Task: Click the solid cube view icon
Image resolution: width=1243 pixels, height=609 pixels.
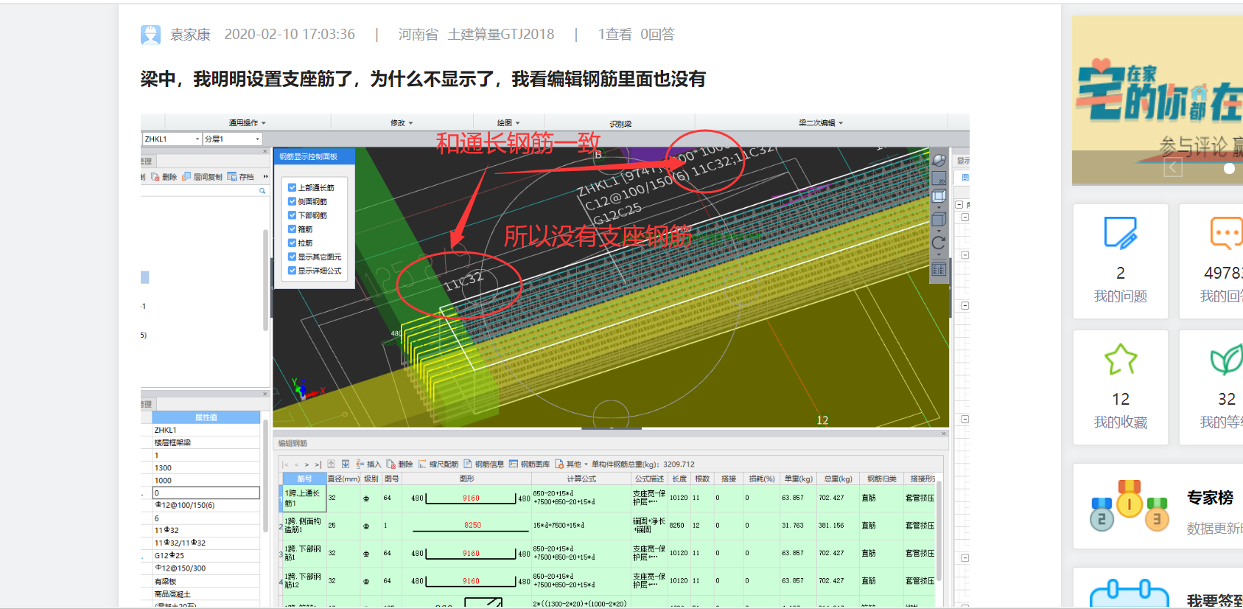Action: (x=939, y=219)
